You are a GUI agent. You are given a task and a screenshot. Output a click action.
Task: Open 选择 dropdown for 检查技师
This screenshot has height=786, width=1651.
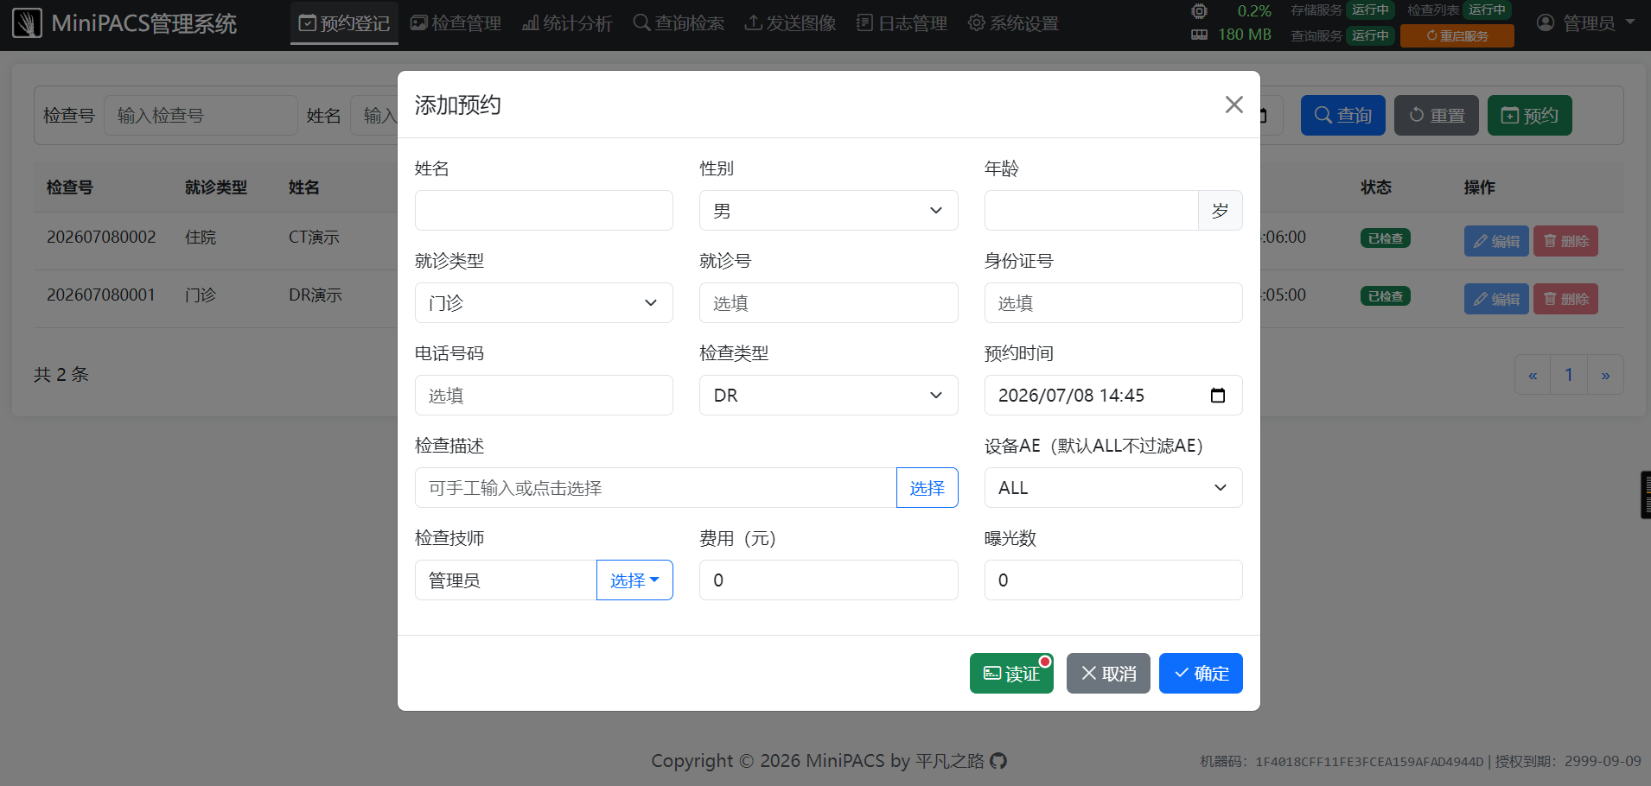634,580
